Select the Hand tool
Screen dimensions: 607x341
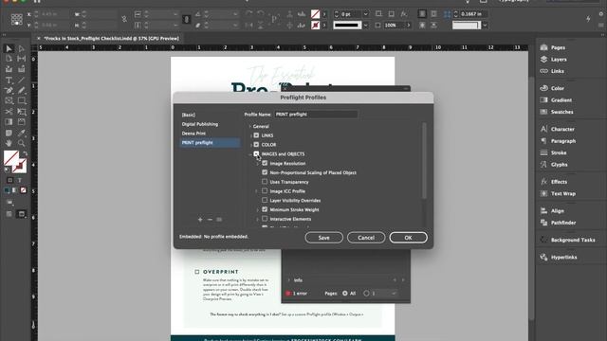pos(9,143)
